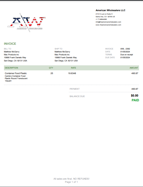Click the BILL TO label
The width and height of the screenshot is (143, 187).
7,49
